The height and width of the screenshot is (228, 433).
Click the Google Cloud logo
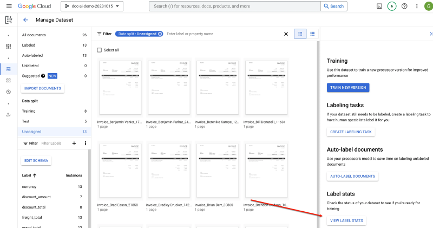tap(34, 6)
